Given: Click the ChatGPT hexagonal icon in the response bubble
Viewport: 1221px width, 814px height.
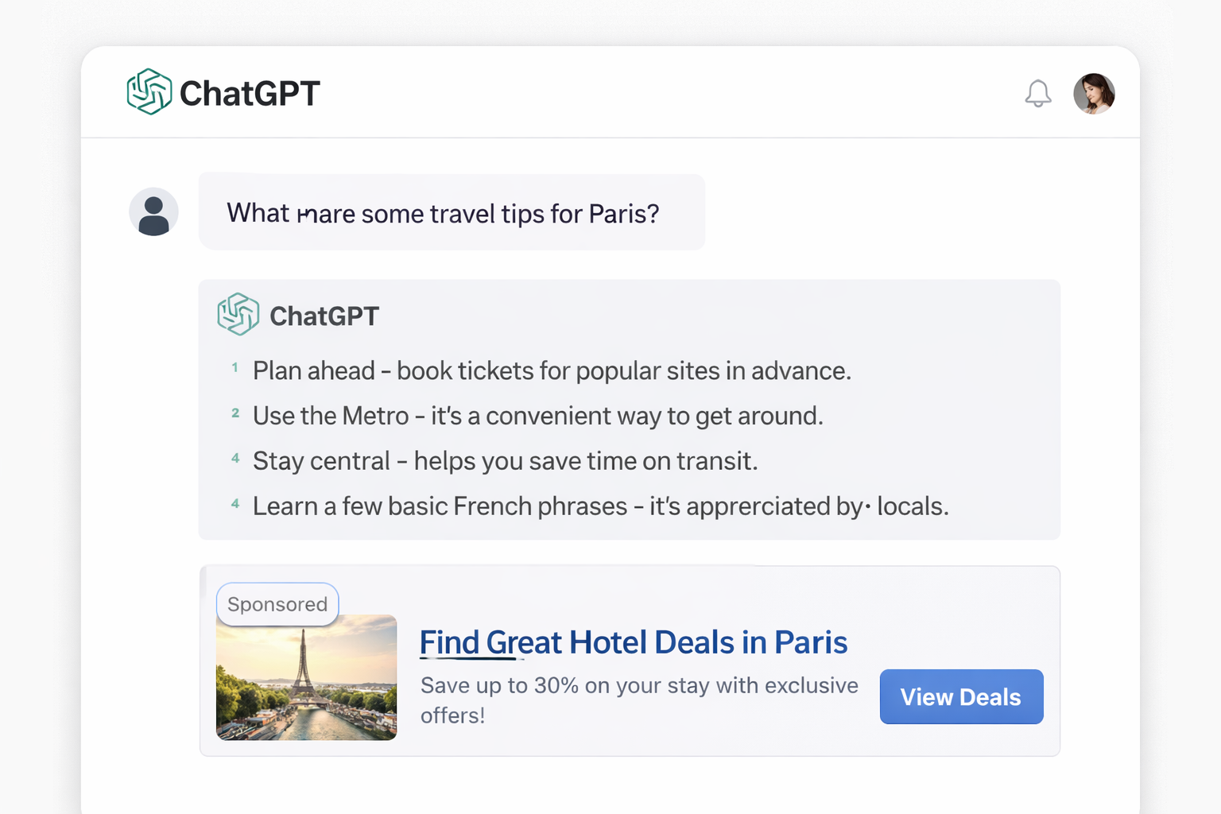Looking at the screenshot, I should tap(238, 314).
